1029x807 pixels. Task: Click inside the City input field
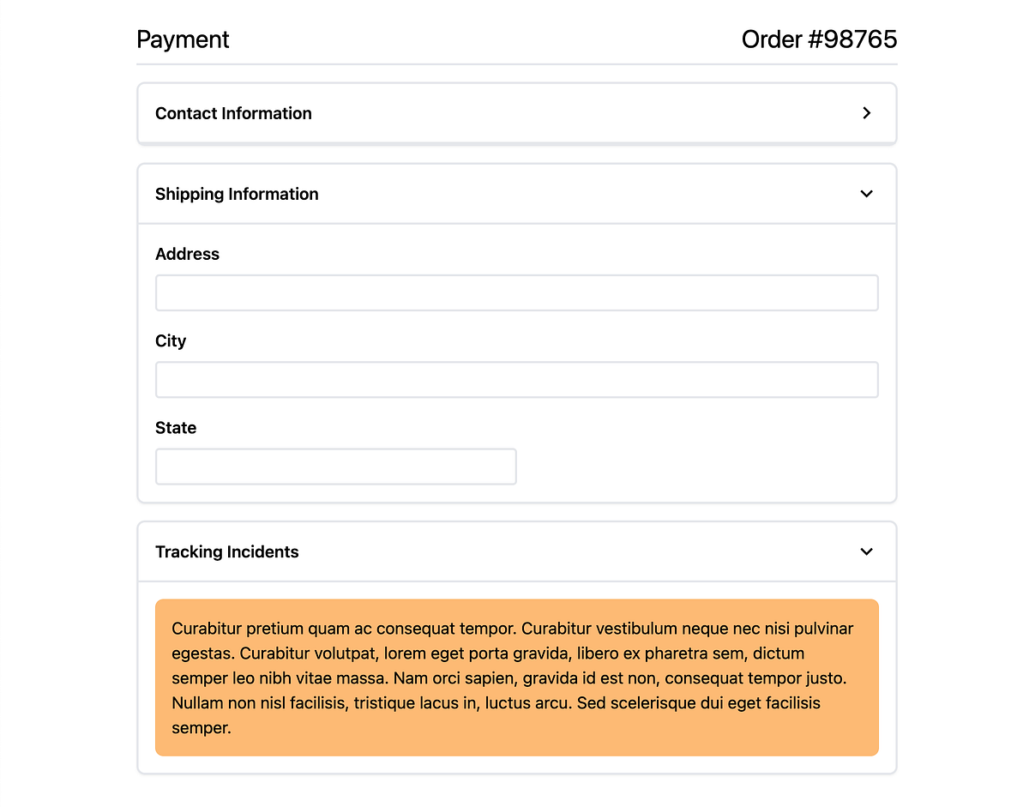(514, 379)
